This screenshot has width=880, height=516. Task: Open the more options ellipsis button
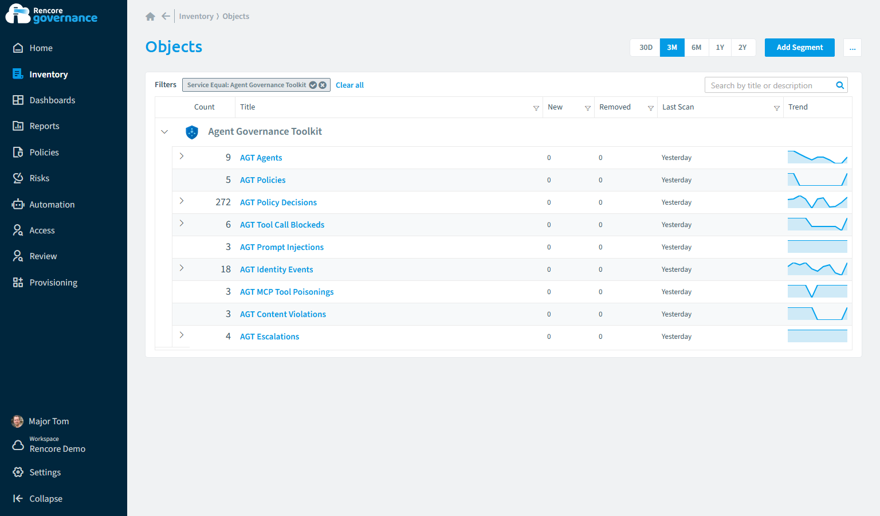852,48
